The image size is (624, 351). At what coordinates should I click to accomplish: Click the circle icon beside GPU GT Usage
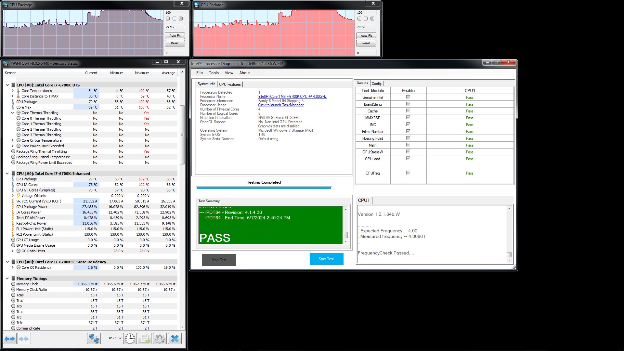pos(13,240)
